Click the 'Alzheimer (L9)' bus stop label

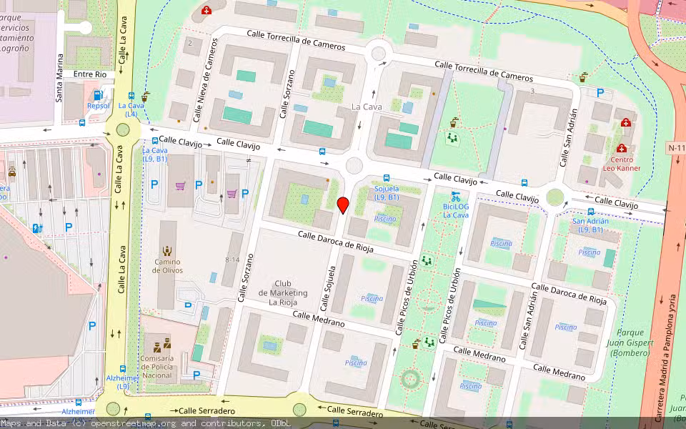coord(123,382)
